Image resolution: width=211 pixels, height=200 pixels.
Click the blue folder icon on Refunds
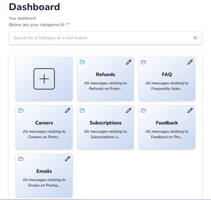(82, 62)
